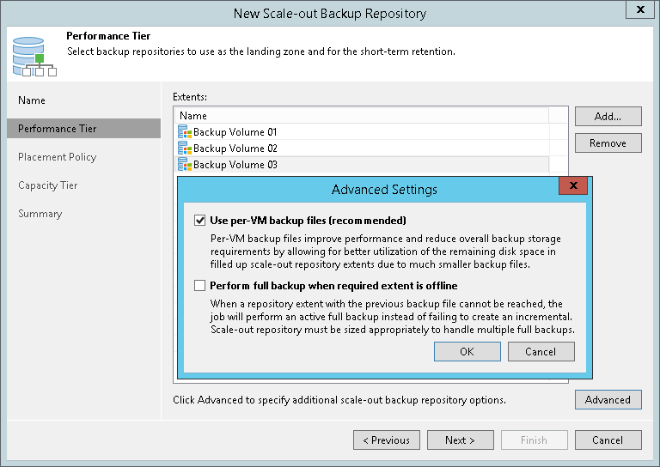Jump to the Summary step

coord(40,214)
